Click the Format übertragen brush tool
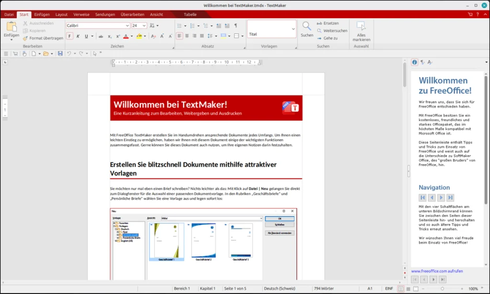 click(43, 38)
